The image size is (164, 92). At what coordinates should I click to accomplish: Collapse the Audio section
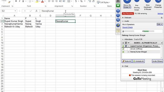point(123,21)
